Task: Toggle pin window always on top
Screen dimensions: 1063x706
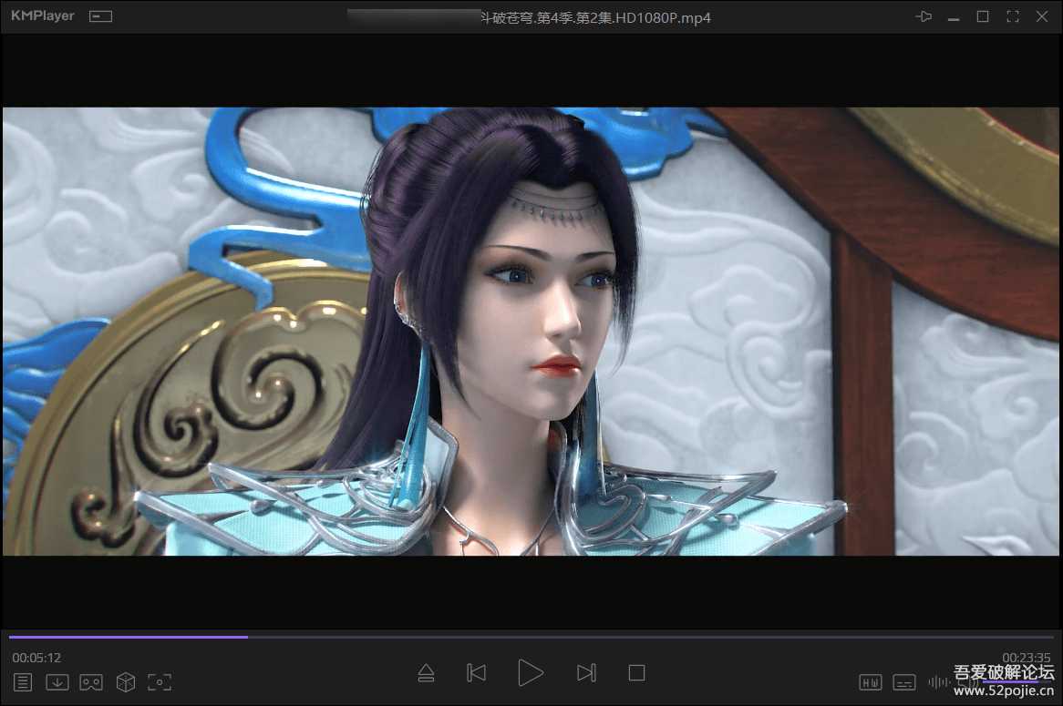Action: pos(924,16)
